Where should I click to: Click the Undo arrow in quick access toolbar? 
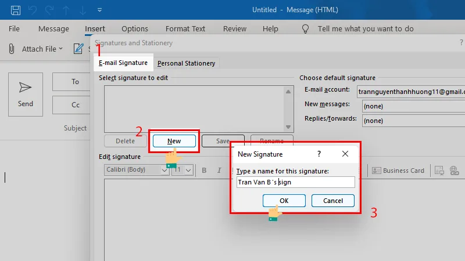pos(34,10)
